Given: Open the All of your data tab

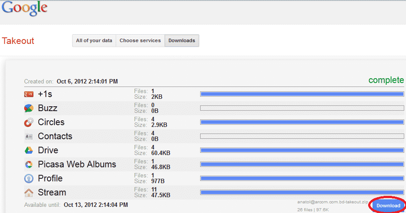Looking at the screenshot, I should click(94, 40).
